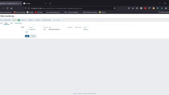Click the green ZBX availability badge
This screenshot has width=169, height=95.
pyautogui.click(x=19, y=20)
